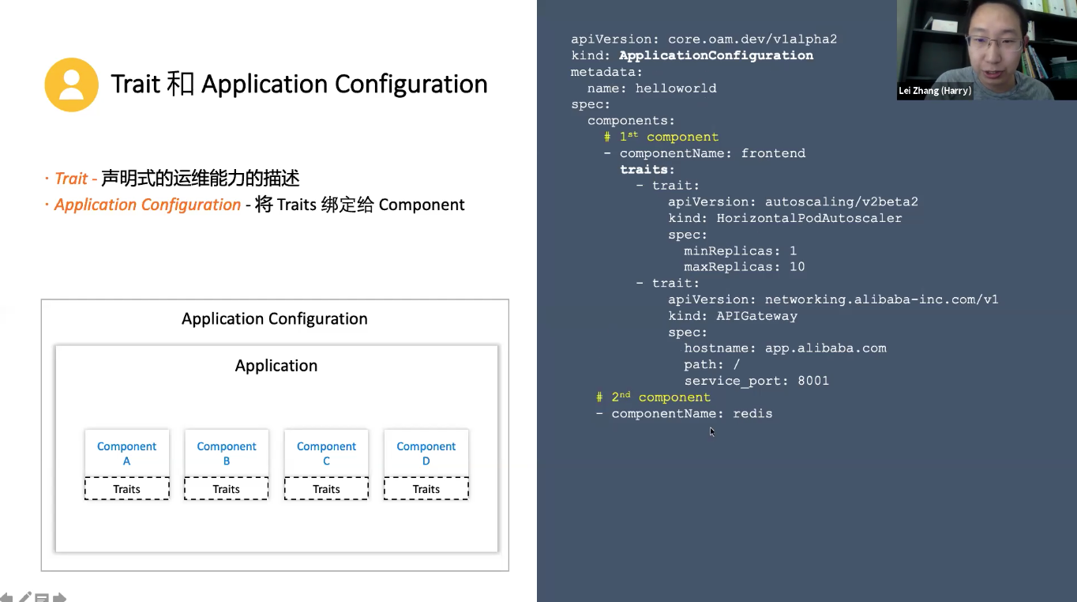Image resolution: width=1077 pixels, height=602 pixels.
Task: Advance with the forward arrow icon
Action: point(60,598)
